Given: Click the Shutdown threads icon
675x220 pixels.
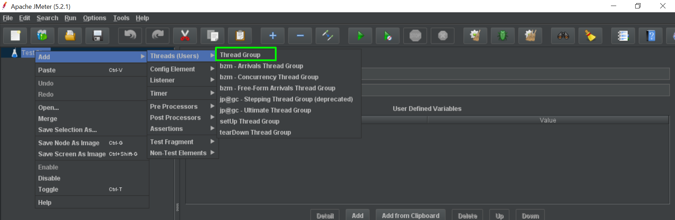Looking at the screenshot, I should coord(443,35).
